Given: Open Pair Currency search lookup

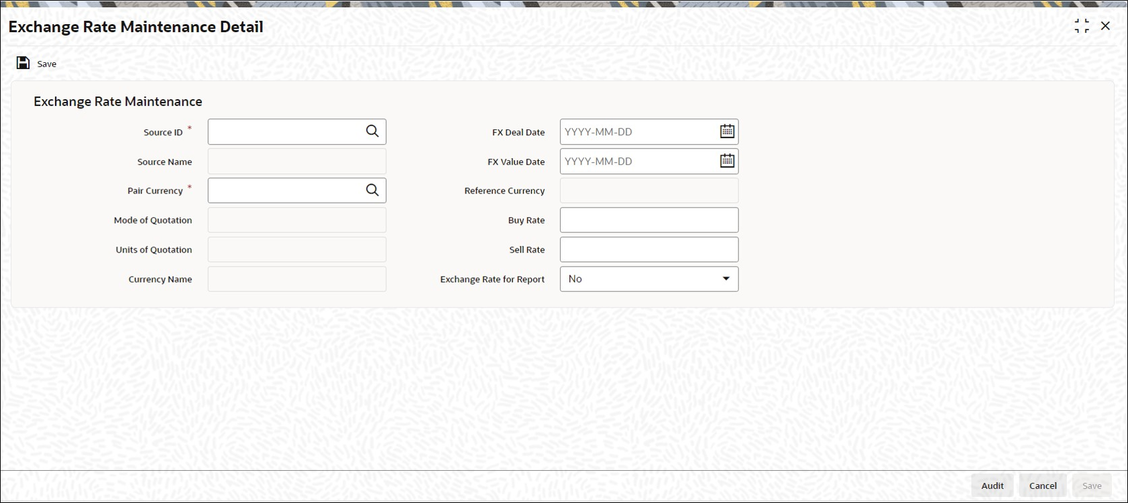Looking at the screenshot, I should 372,190.
